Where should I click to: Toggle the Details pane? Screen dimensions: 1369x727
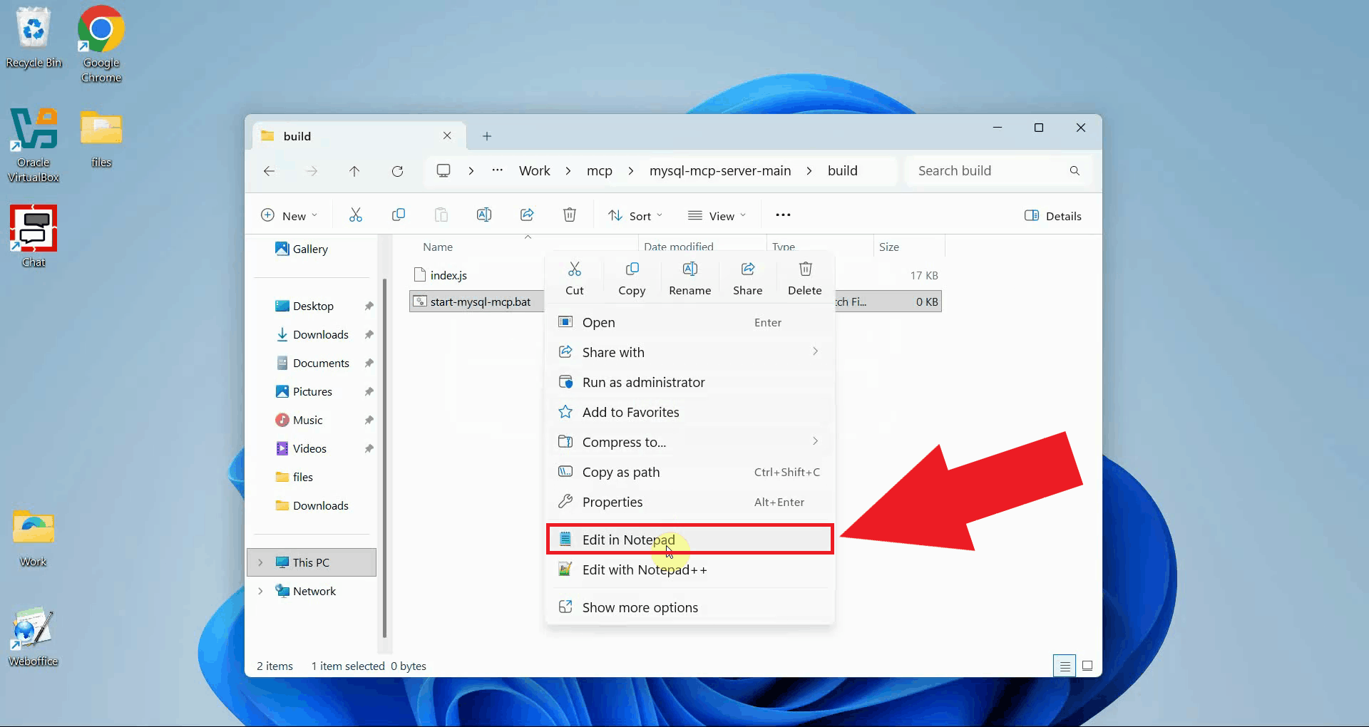click(1053, 215)
